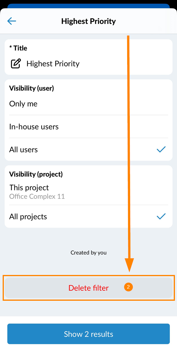Click the orange number 2 badge

click(128, 287)
